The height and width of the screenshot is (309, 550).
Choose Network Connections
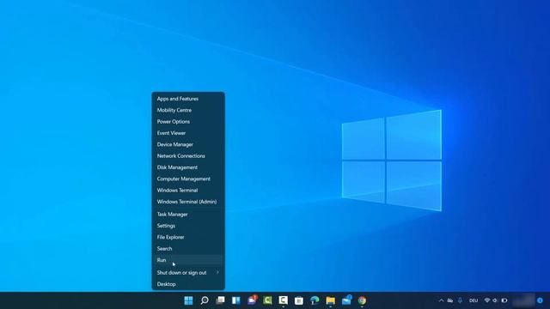click(188, 156)
